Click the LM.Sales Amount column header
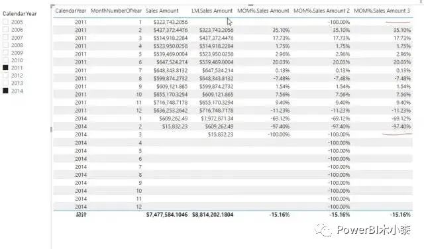Image resolution: width=424 pixels, height=249 pixels. (212, 11)
